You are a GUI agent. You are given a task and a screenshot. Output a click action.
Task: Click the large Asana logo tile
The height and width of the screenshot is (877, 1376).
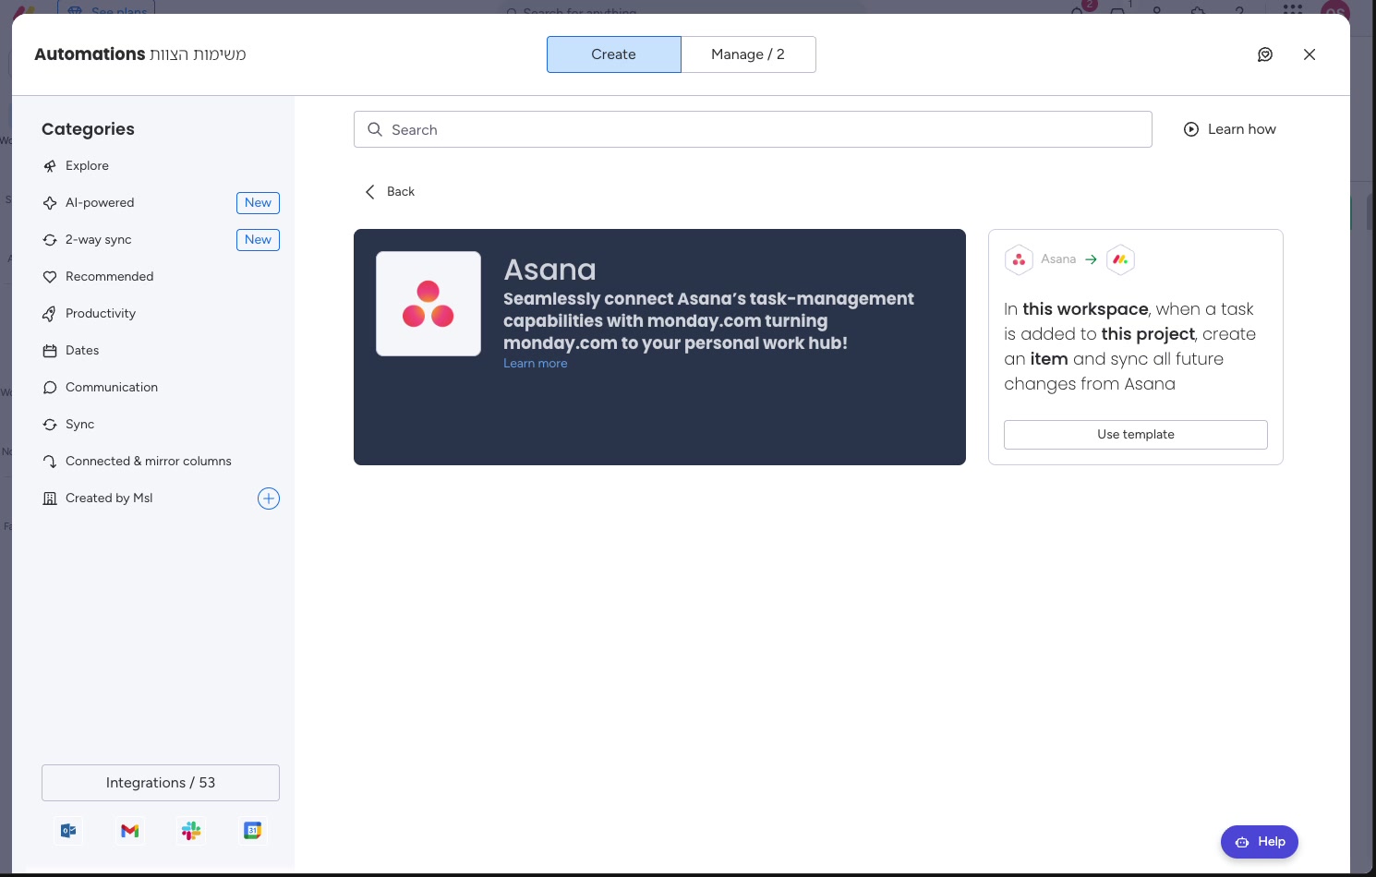click(x=428, y=304)
